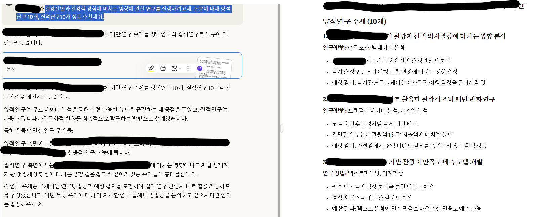Click the line '특히 주목할 만한 연구 주제들:'
The image size is (533, 217).
pyautogui.click(x=38, y=130)
